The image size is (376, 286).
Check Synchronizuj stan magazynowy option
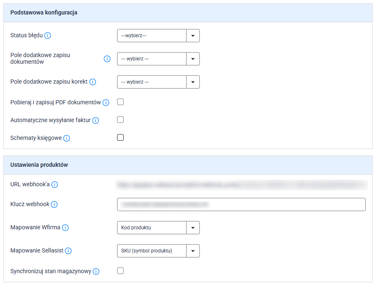[x=120, y=271]
